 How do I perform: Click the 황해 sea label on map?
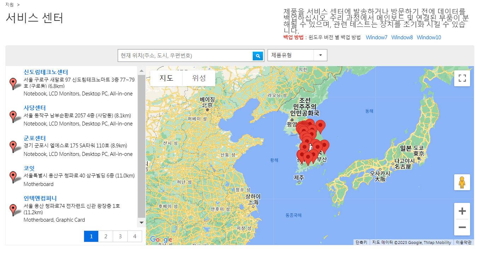point(274,160)
